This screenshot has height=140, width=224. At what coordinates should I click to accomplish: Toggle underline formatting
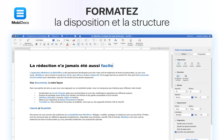point(44,44)
